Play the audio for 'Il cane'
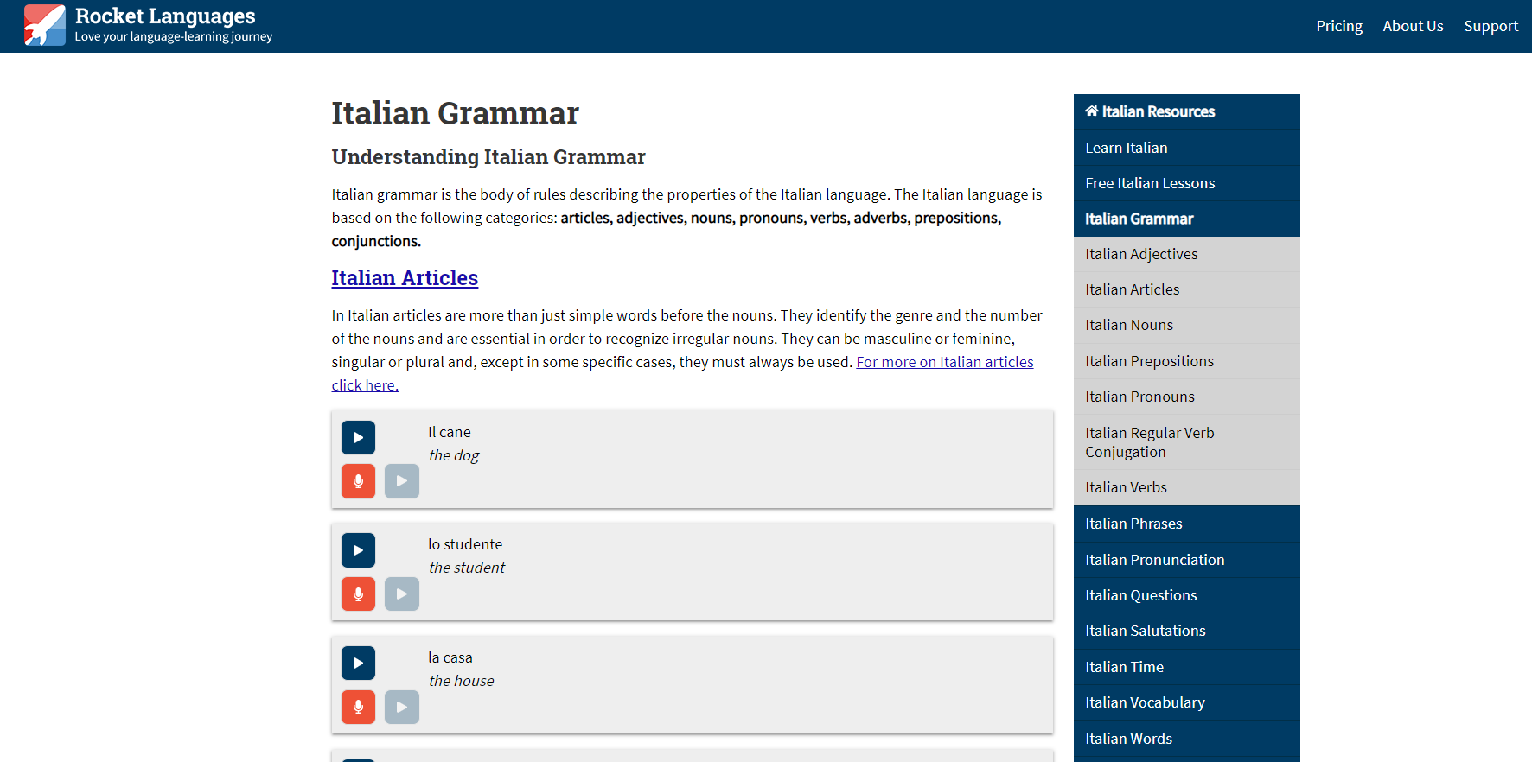The height and width of the screenshot is (762, 1532). coord(358,437)
